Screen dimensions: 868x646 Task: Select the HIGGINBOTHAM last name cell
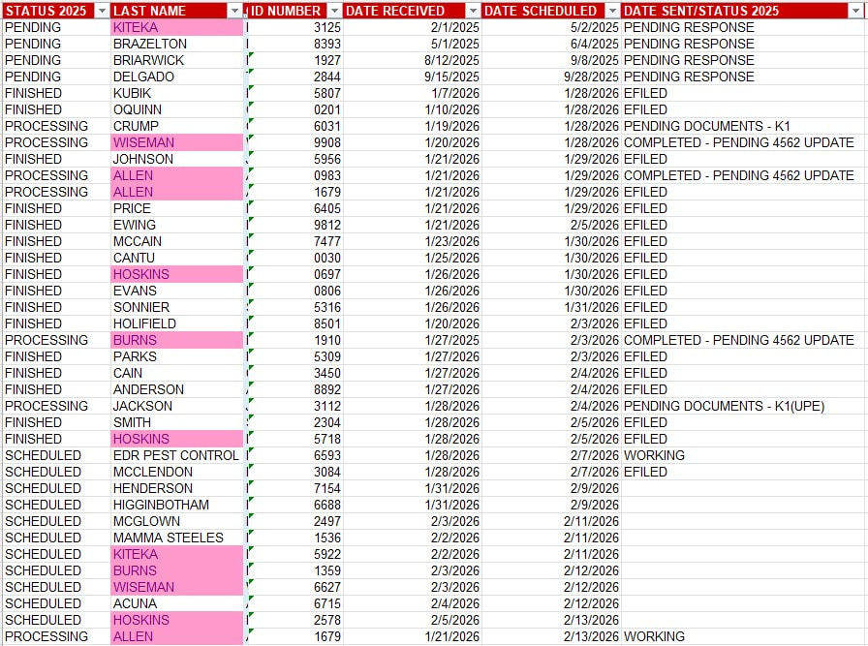point(161,505)
